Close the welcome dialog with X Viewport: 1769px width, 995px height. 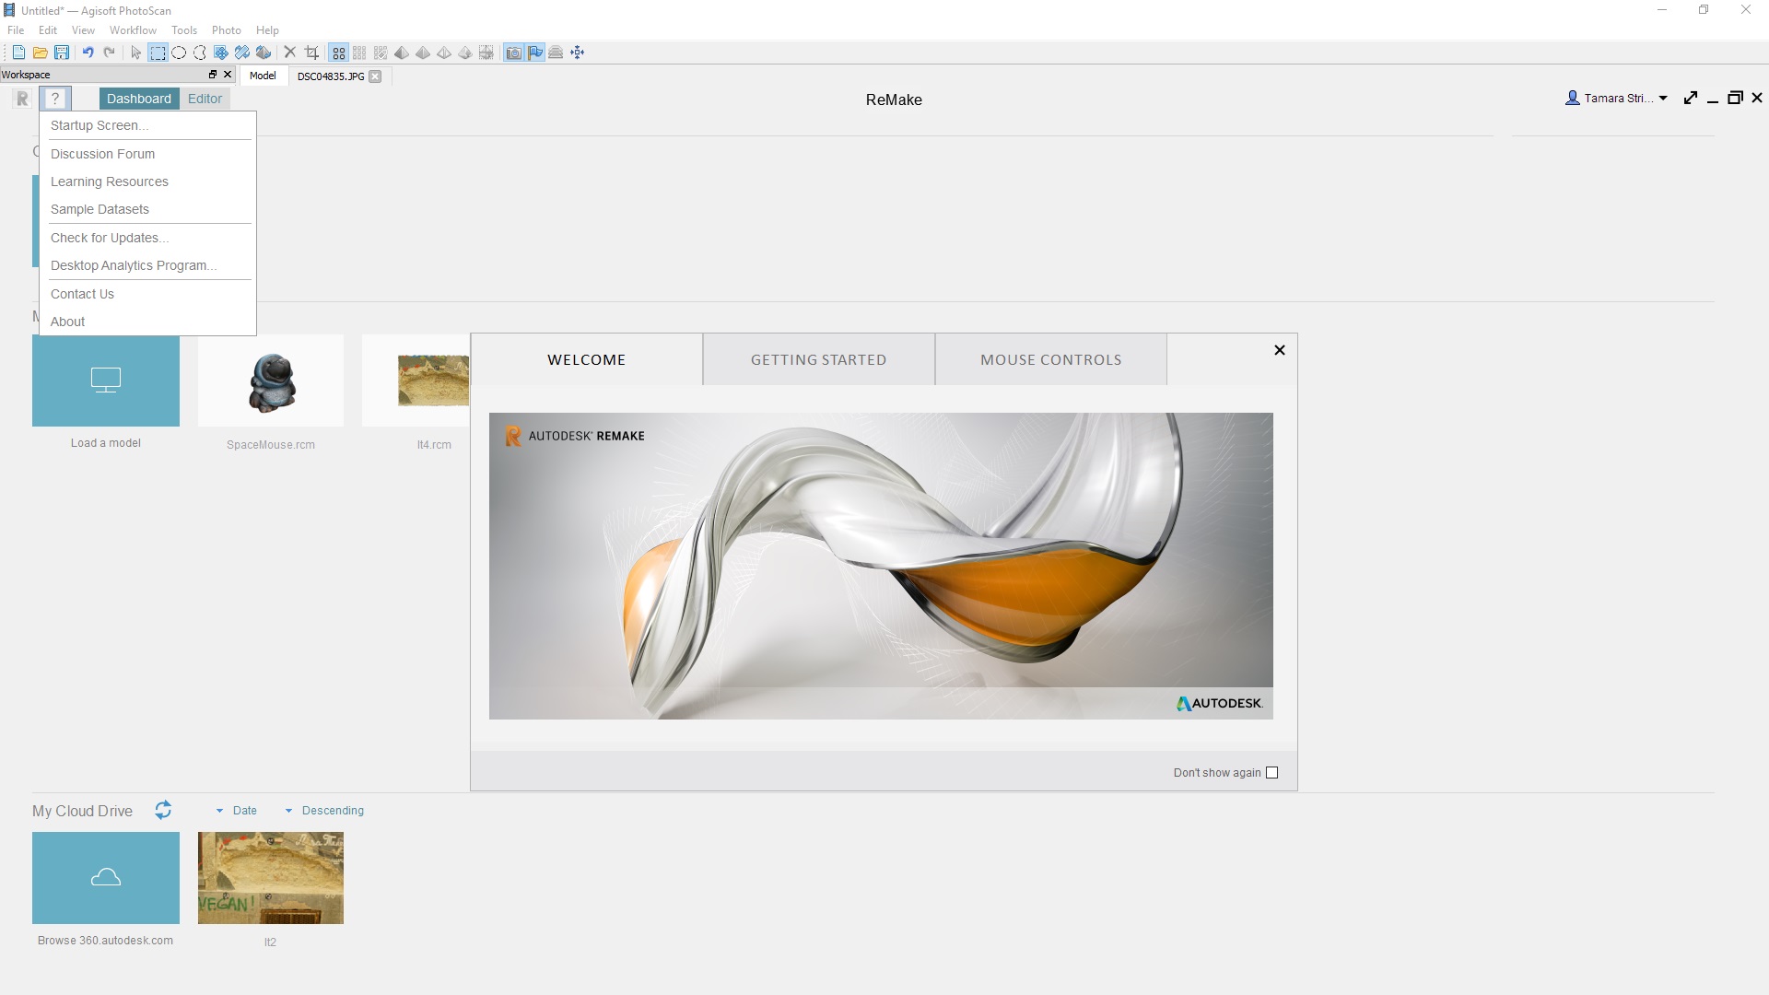pos(1280,350)
